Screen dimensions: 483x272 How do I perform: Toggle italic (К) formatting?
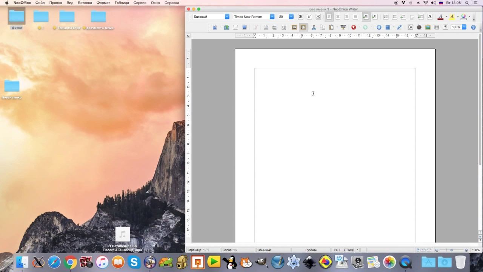pyautogui.click(x=309, y=17)
